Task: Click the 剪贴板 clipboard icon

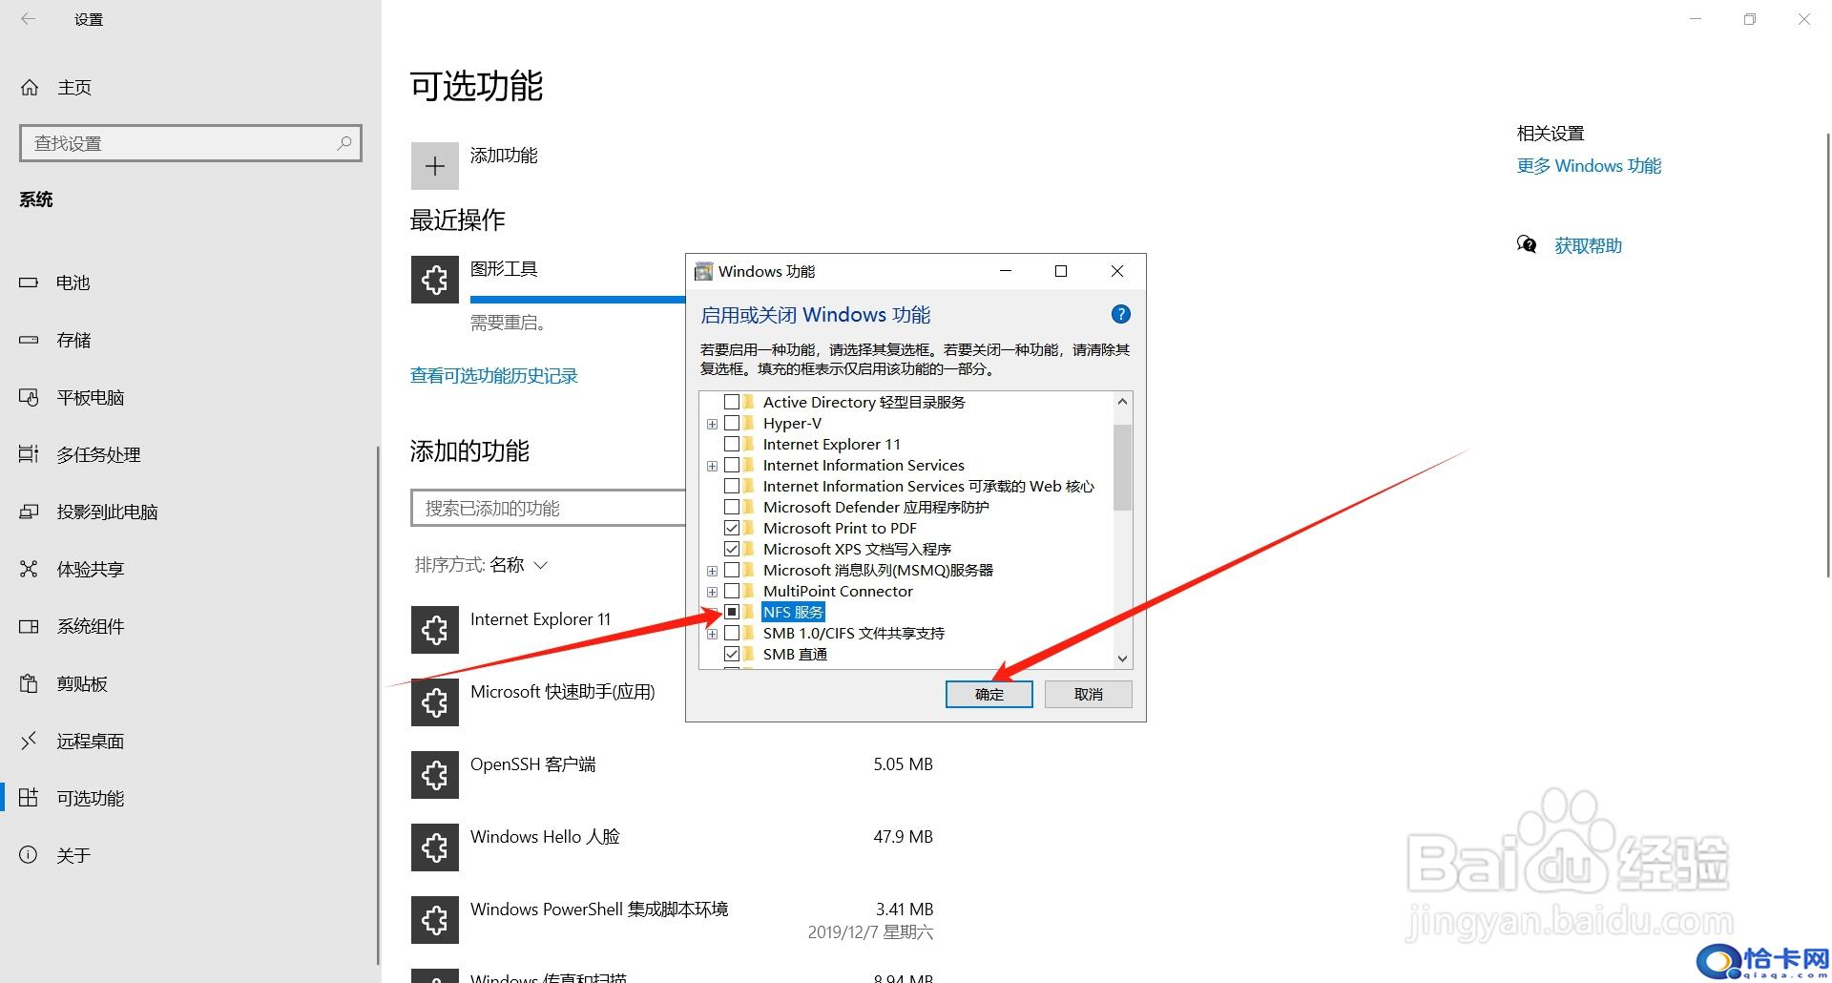Action: [29, 683]
